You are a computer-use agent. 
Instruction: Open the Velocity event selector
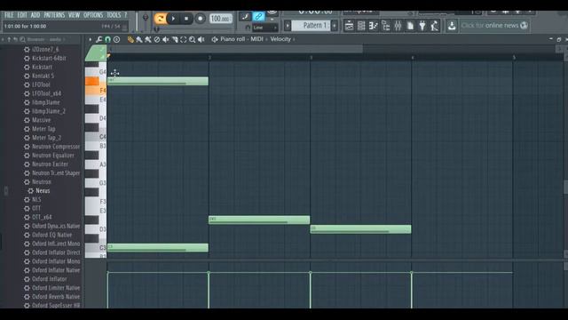click(x=282, y=39)
